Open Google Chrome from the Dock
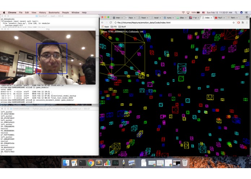Screen dimensions: 251x179 pyautogui.click(x=91, y=163)
